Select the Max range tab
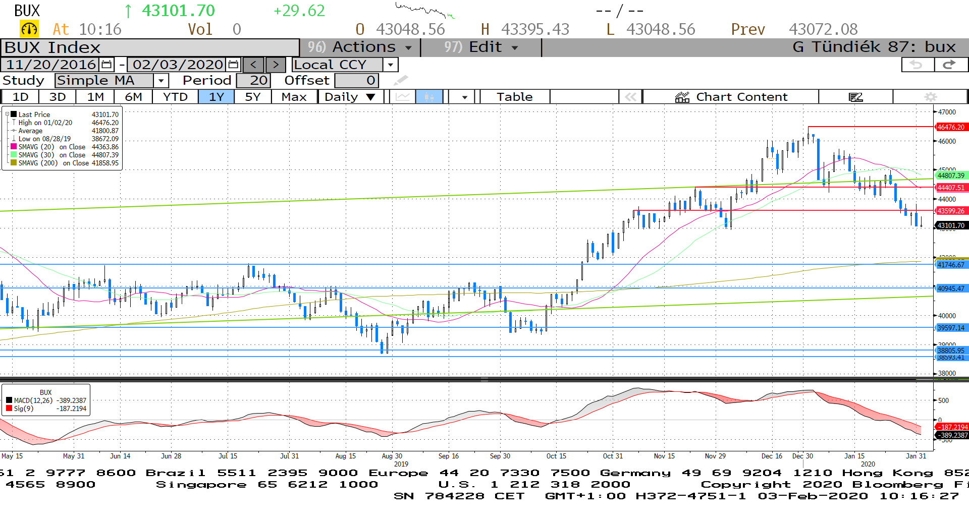The width and height of the screenshot is (969, 524). (x=294, y=97)
